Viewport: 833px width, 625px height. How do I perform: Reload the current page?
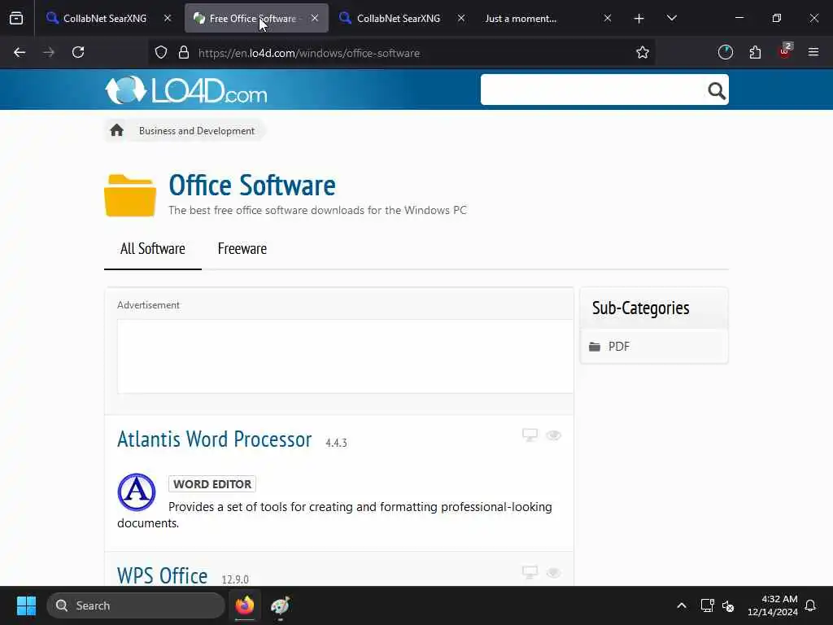tap(78, 53)
